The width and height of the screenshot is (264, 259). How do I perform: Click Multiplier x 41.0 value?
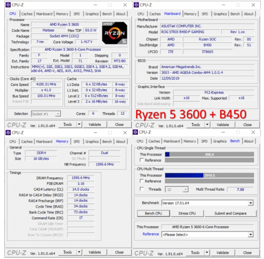pyautogui.click(x=46, y=90)
